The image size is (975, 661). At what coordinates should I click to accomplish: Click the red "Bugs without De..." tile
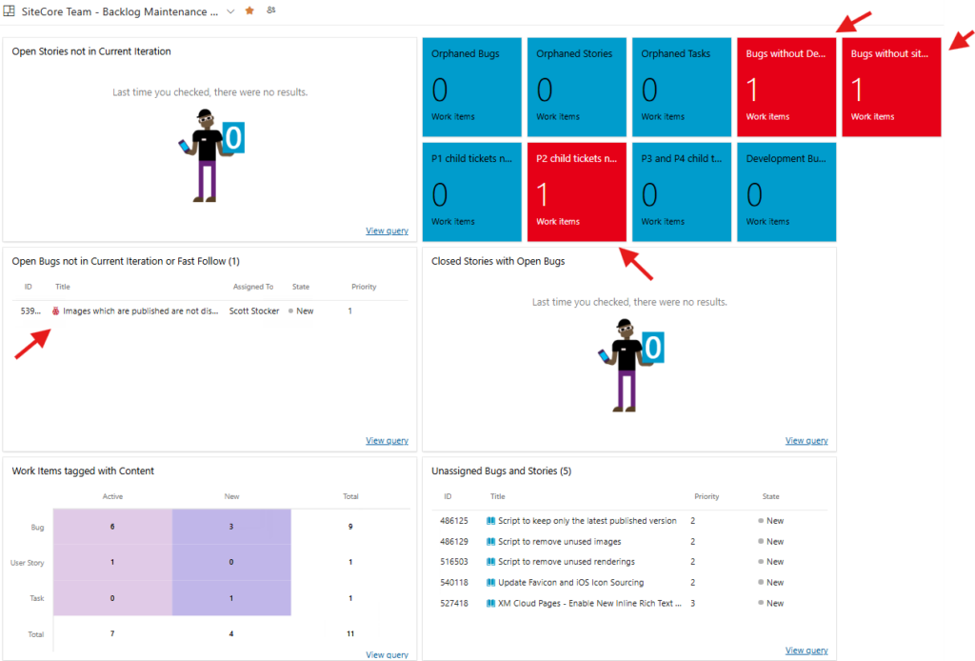tap(786, 87)
